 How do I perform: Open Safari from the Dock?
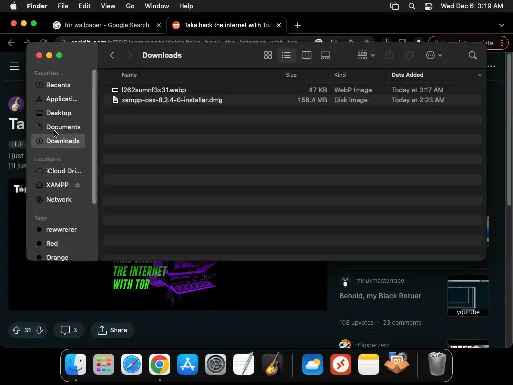pos(132,364)
